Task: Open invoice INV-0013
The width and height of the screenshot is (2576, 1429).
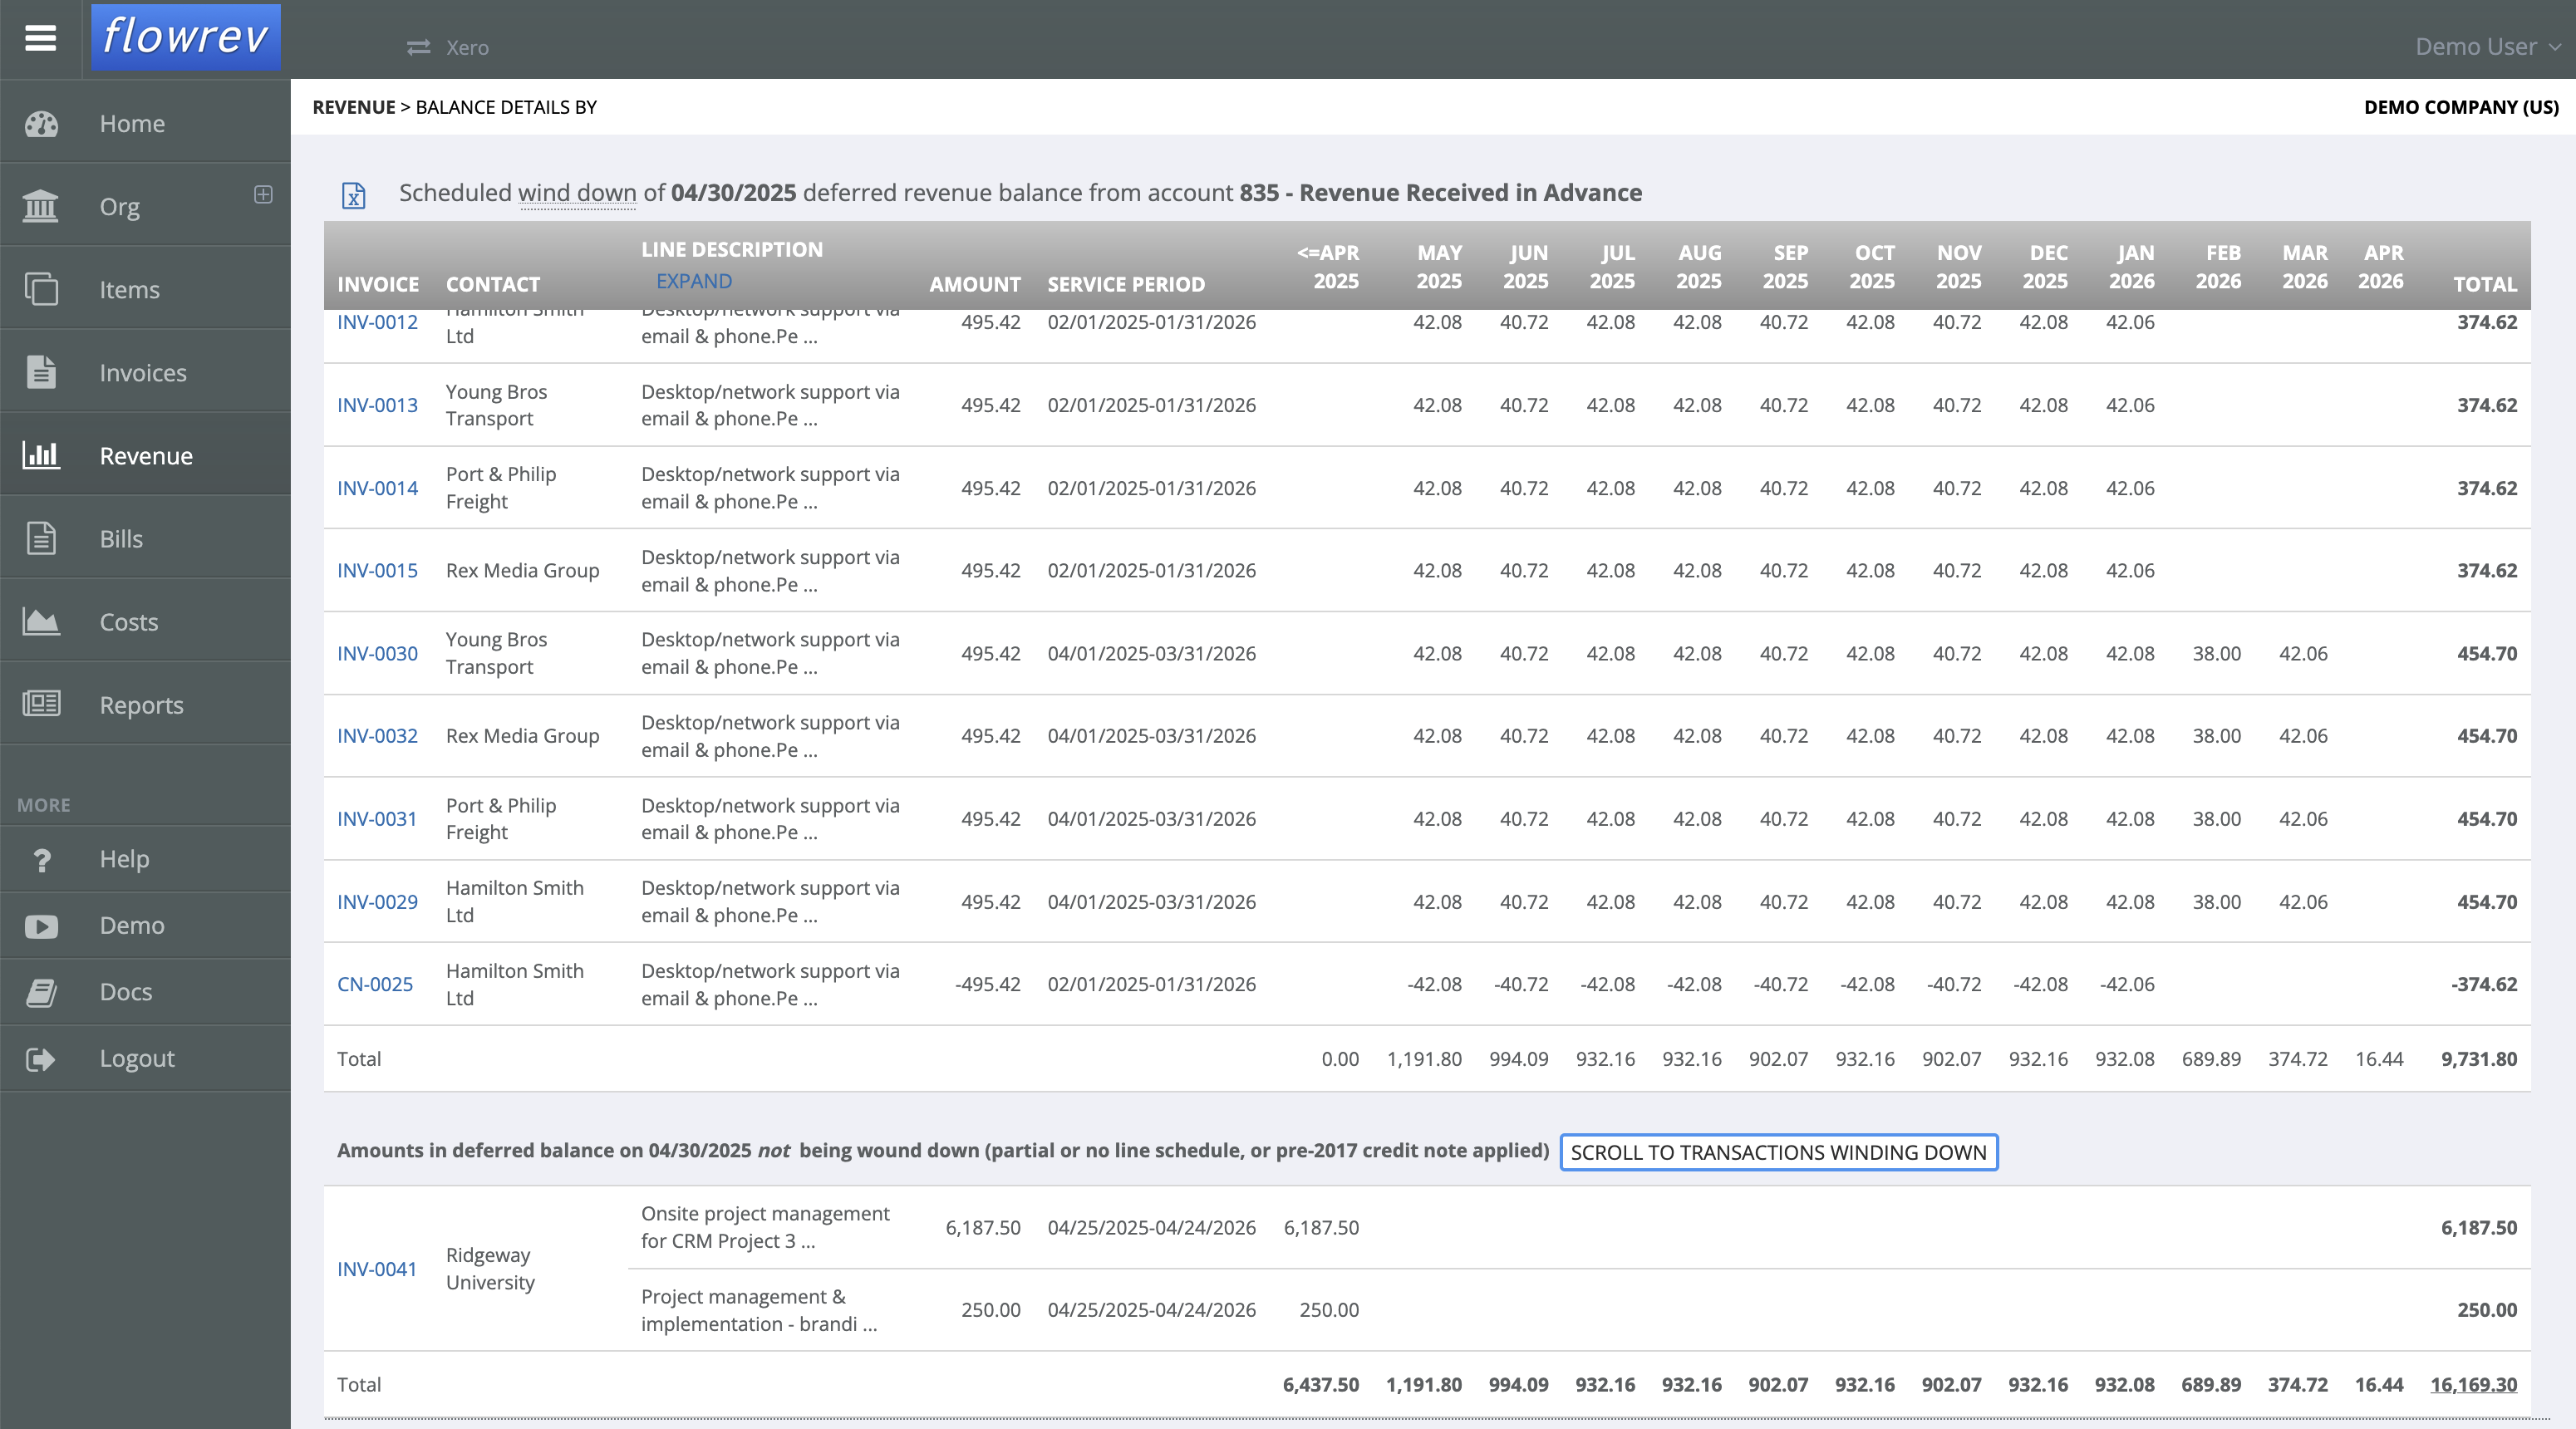Action: pos(377,405)
